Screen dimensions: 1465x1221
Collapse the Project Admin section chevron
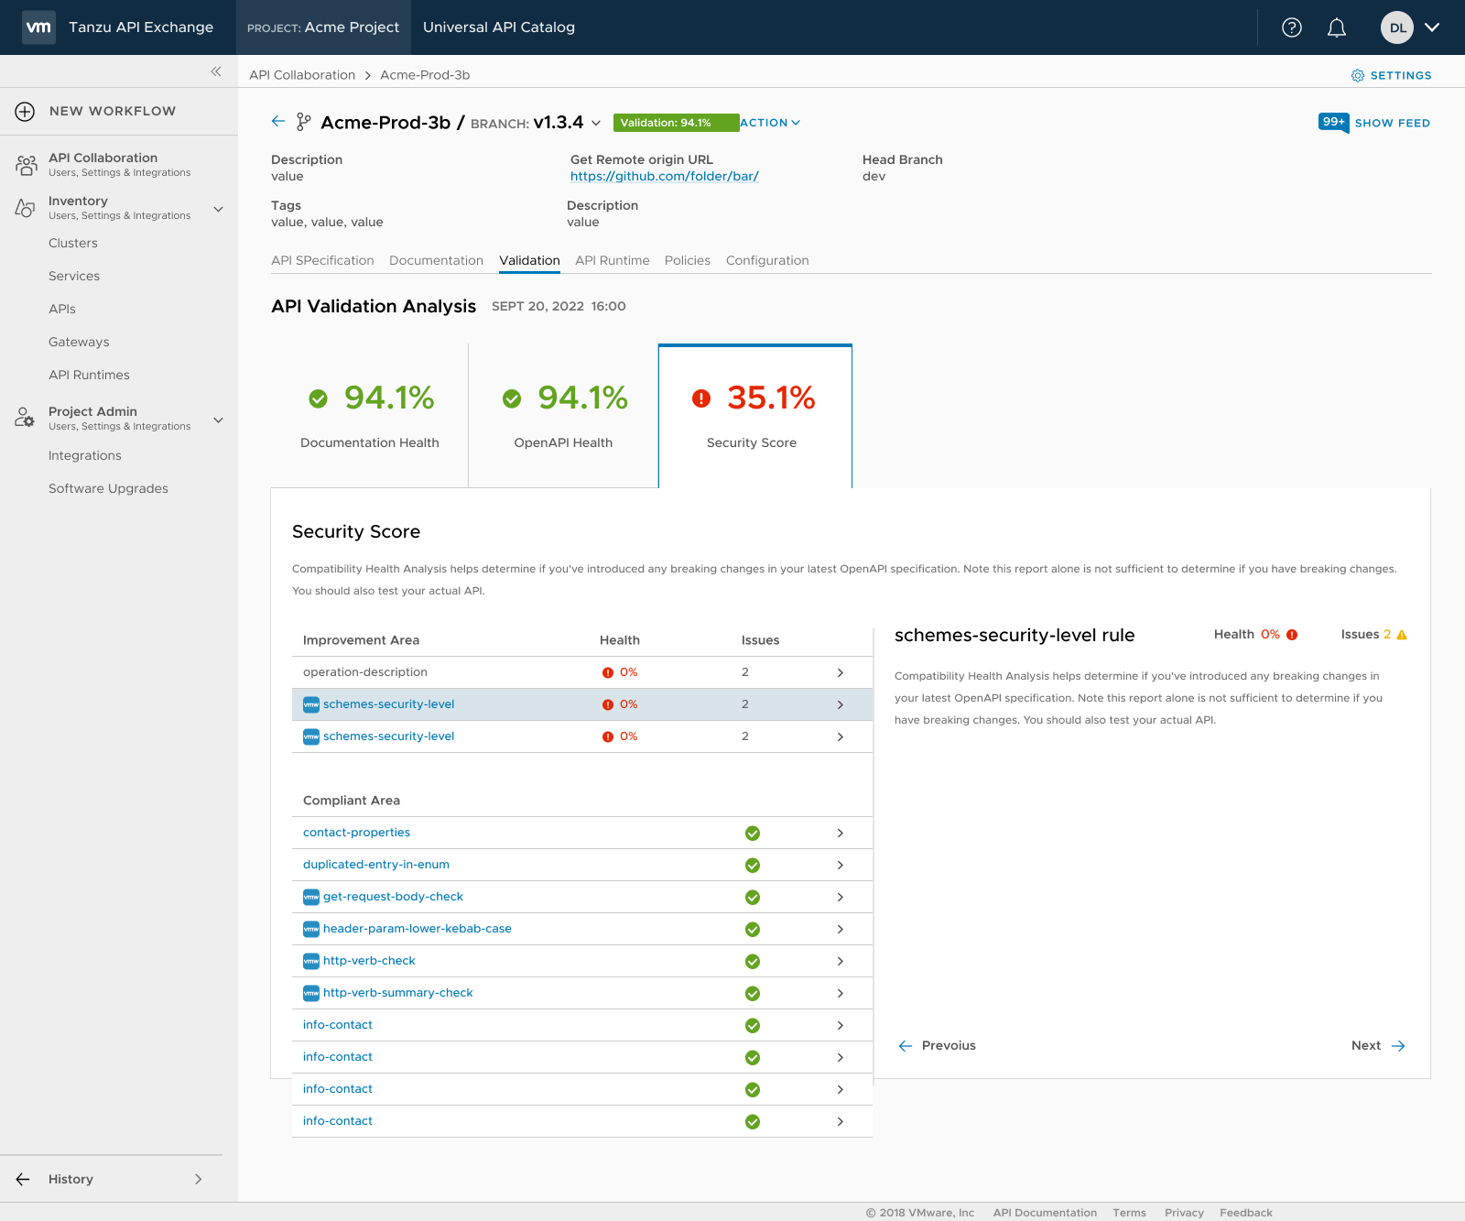click(218, 420)
